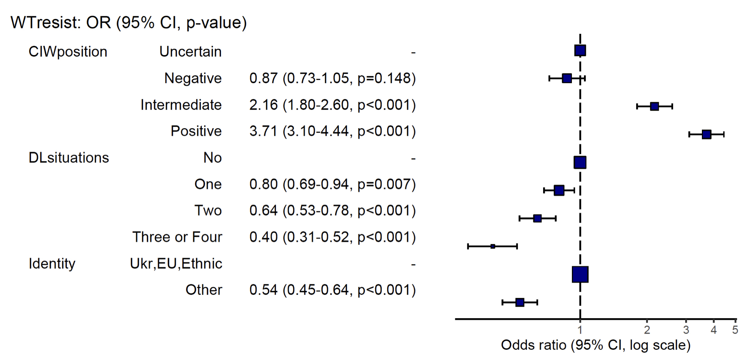
Task: Click the DLsituations One square marker
Action: tap(559, 190)
